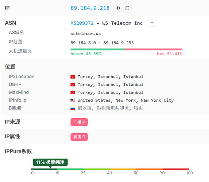Click the scale tick label 15
The image size is (209, 182).
(57, 173)
